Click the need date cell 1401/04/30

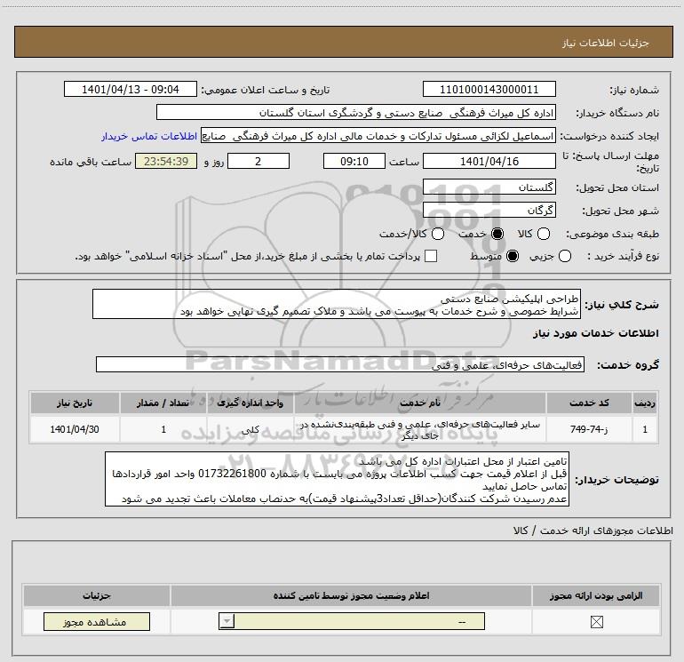(75, 429)
